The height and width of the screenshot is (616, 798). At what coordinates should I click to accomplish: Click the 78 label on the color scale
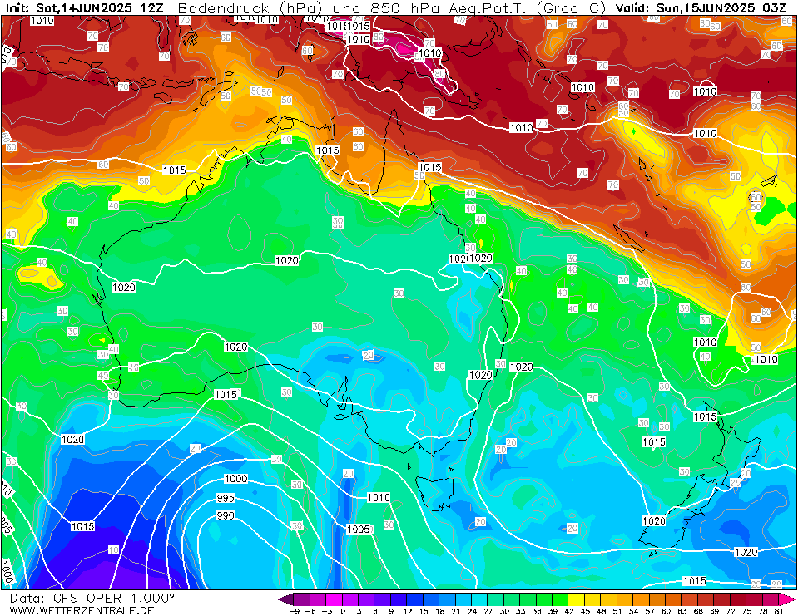[x=763, y=611]
